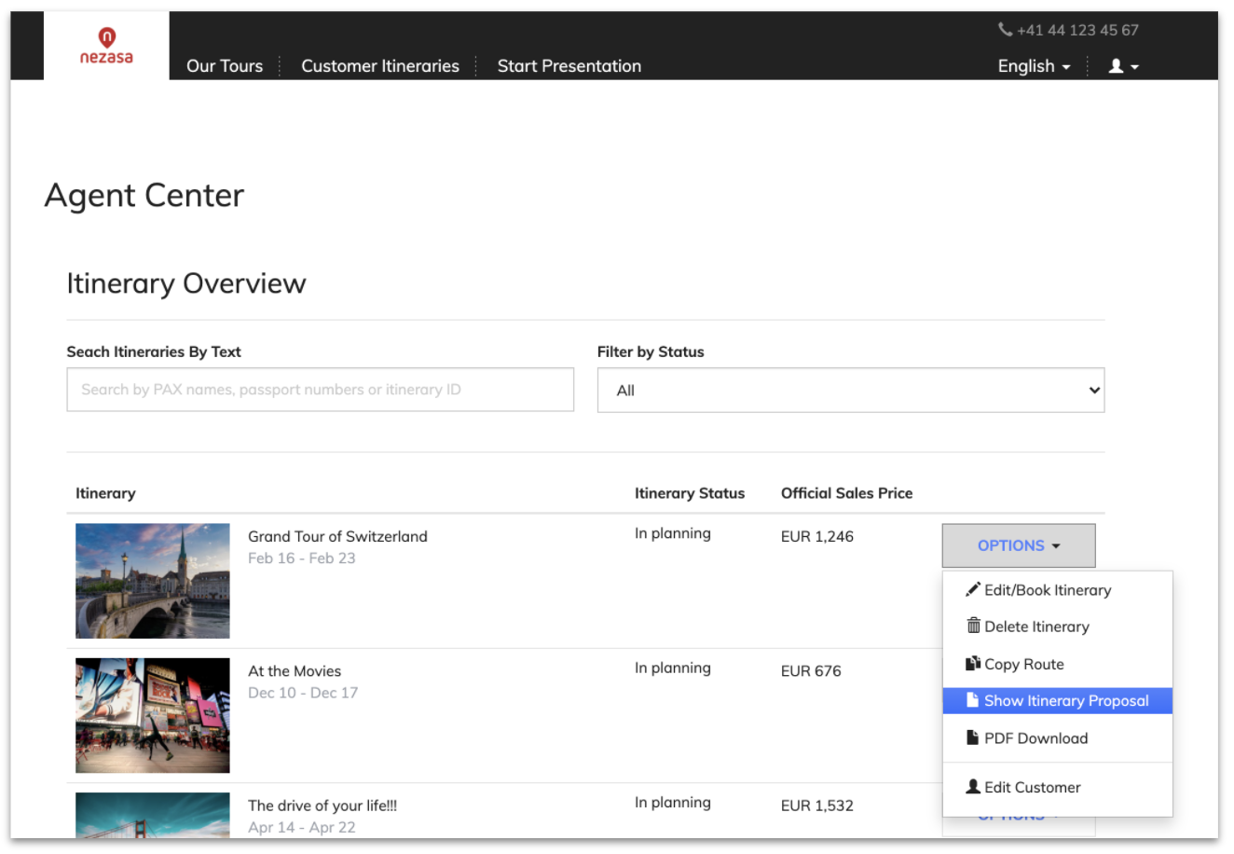Open the Filter by Status dropdown
This screenshot has height=854, width=1234.
[851, 390]
